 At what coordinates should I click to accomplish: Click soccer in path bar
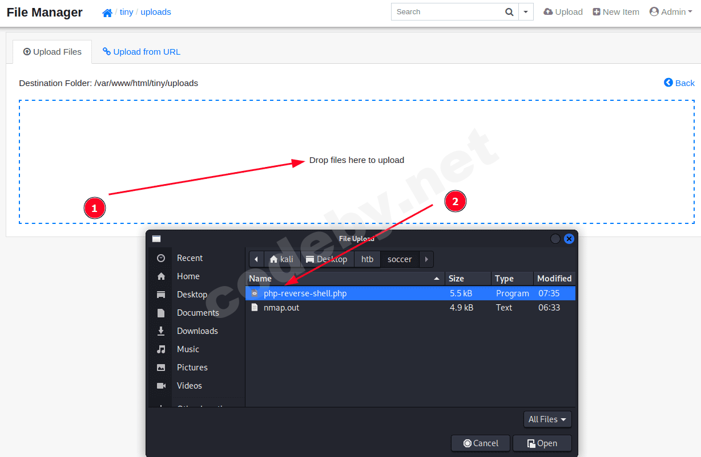coord(400,259)
